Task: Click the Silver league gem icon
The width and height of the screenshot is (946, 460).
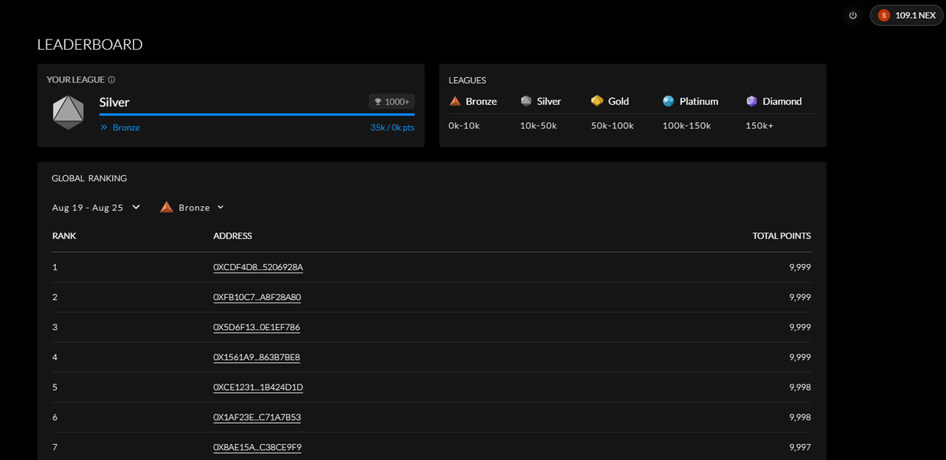Action: tap(526, 101)
